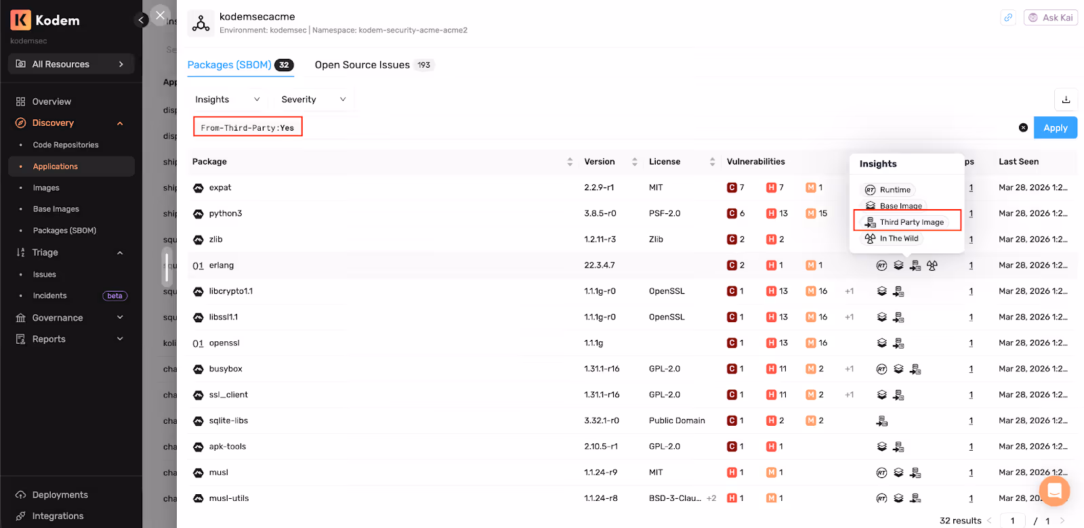Clear the From-Third-Party filter with the x icon
The height and width of the screenshot is (528, 1084).
coord(1023,127)
